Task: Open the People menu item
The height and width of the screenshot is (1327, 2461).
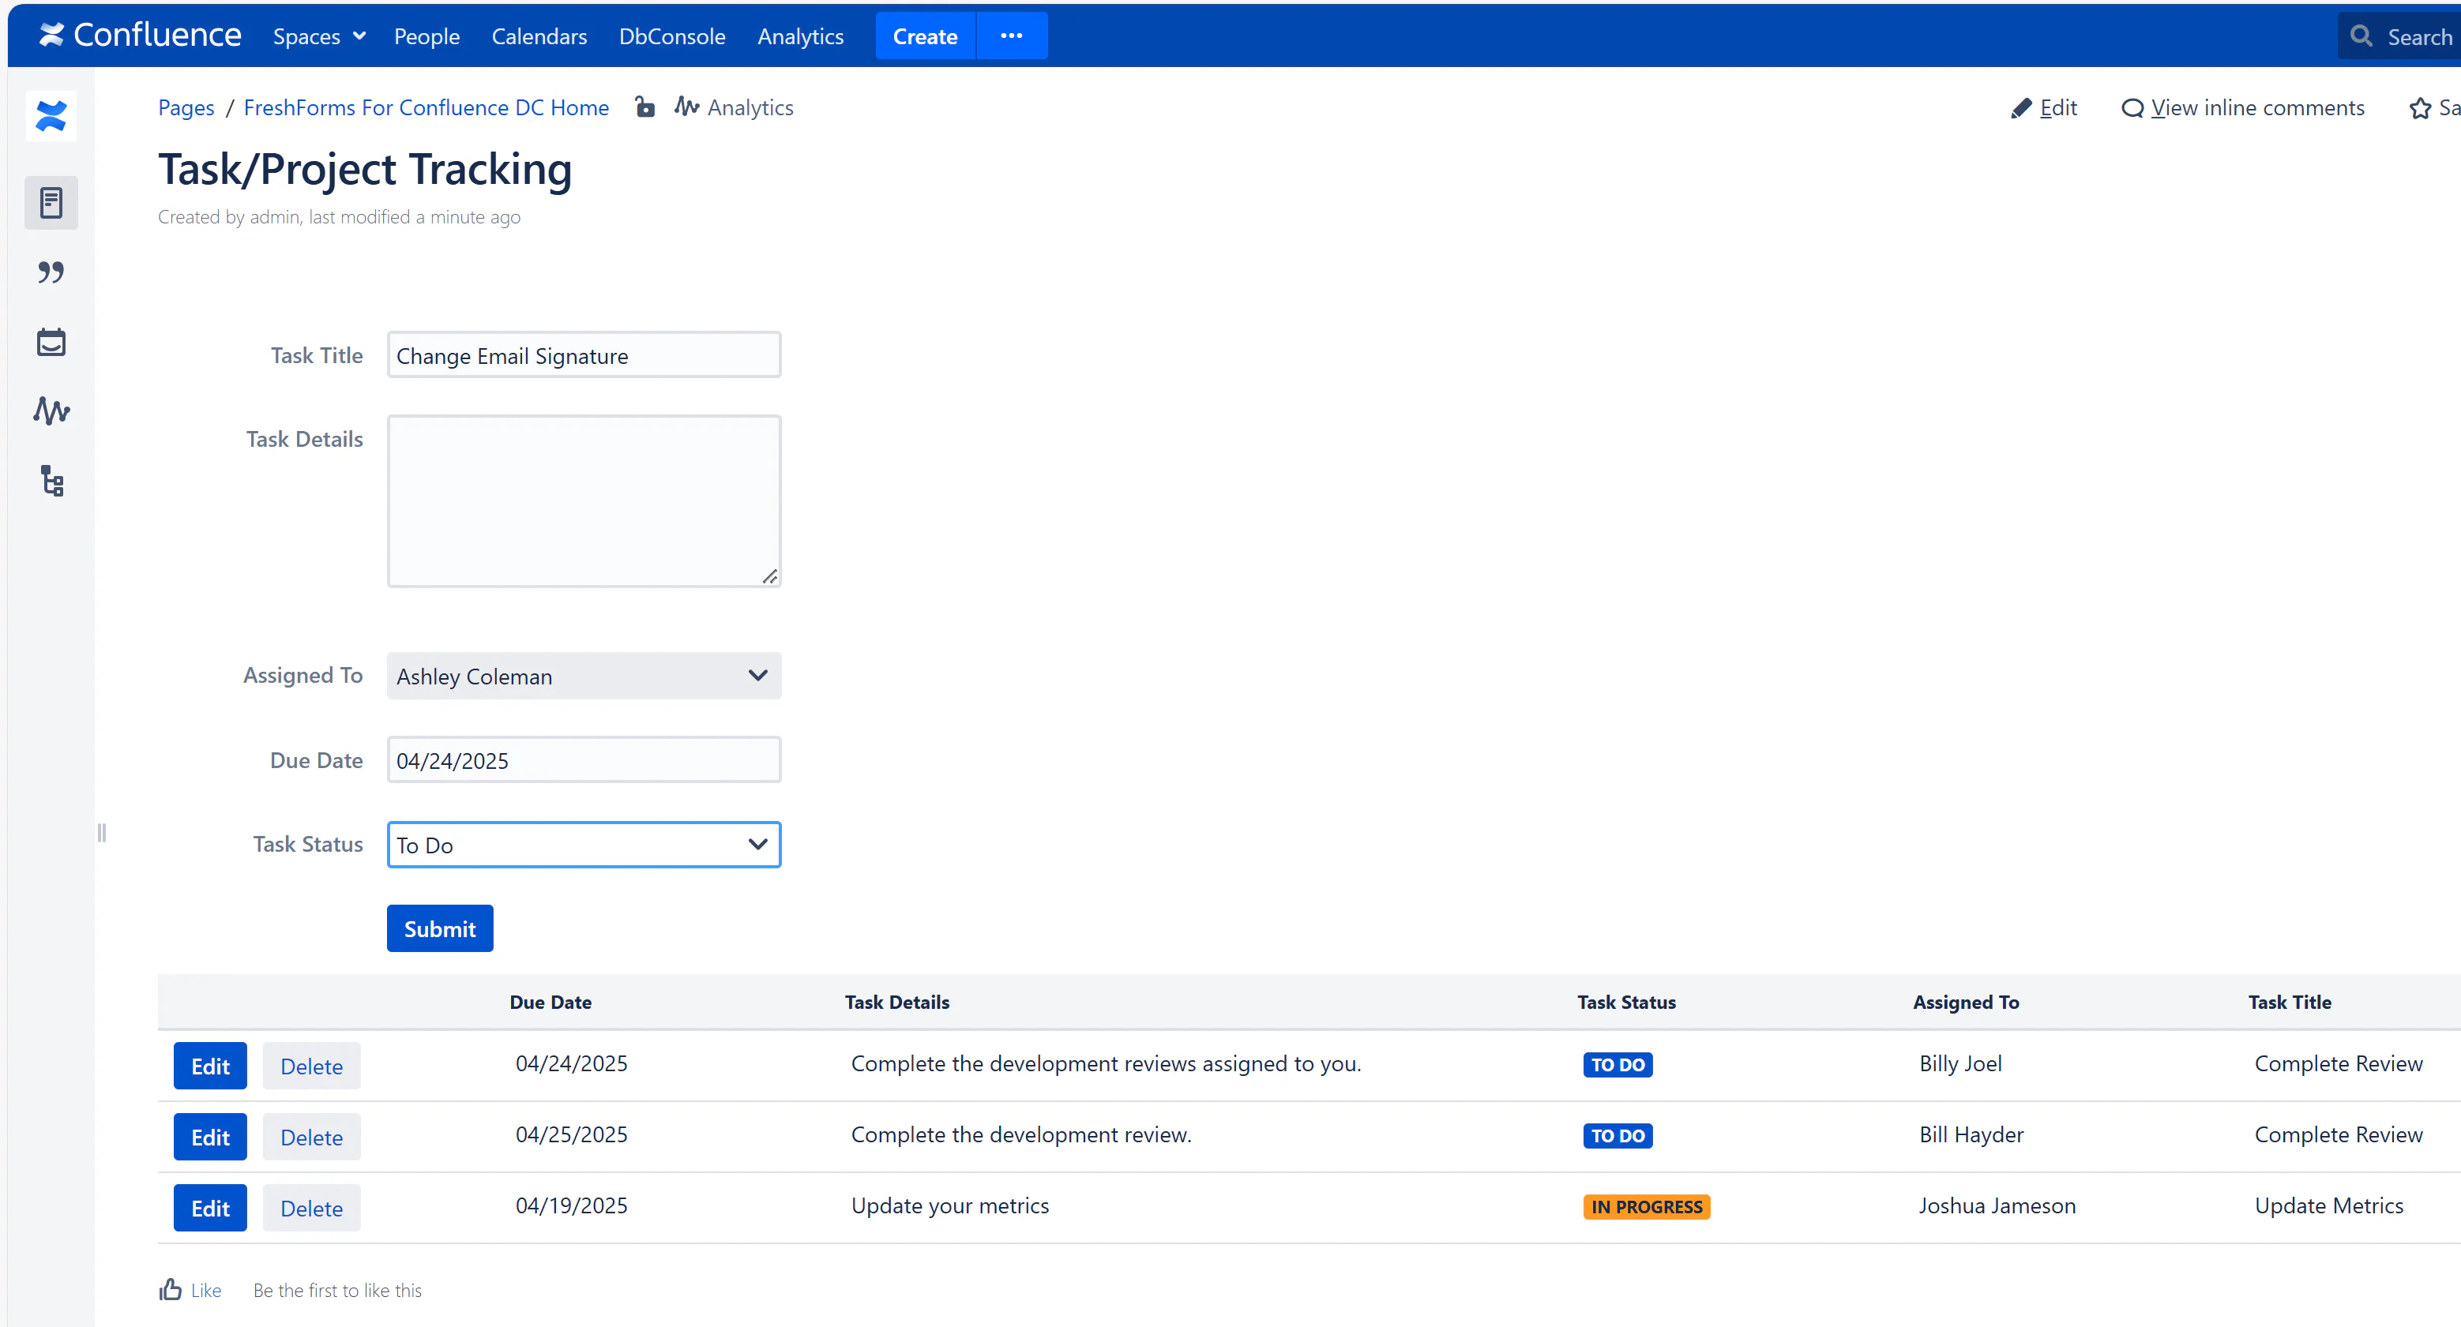Action: click(426, 36)
